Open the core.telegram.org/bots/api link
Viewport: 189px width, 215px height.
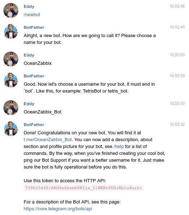tap(58, 209)
